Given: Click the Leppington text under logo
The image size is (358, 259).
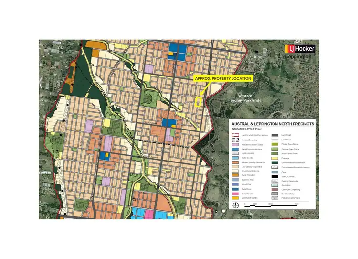Looking at the screenshot, I should tap(299, 57).
